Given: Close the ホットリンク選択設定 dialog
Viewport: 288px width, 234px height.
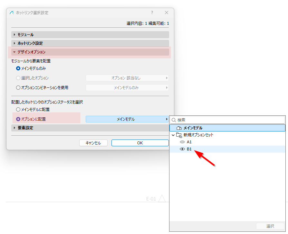Looking at the screenshot, I should coord(167,13).
